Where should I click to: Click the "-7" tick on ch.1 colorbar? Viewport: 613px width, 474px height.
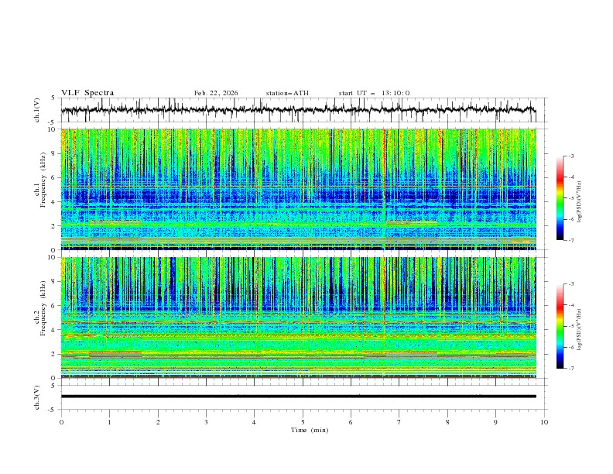[571, 240]
